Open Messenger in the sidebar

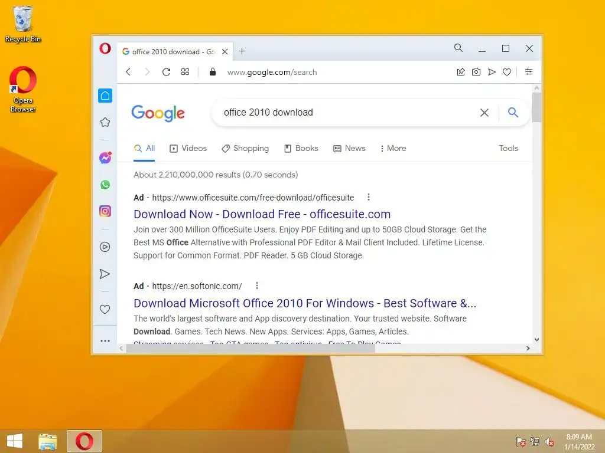click(105, 157)
